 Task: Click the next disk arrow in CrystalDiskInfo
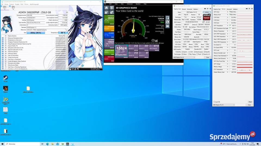(67, 12)
